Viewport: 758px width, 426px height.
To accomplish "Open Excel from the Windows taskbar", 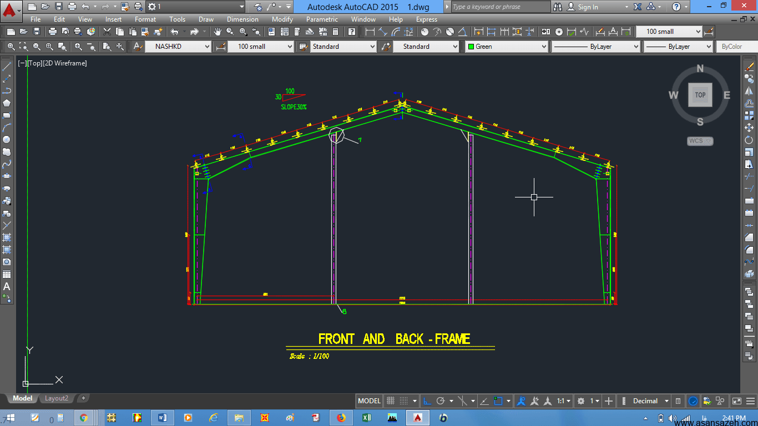I will 366,418.
